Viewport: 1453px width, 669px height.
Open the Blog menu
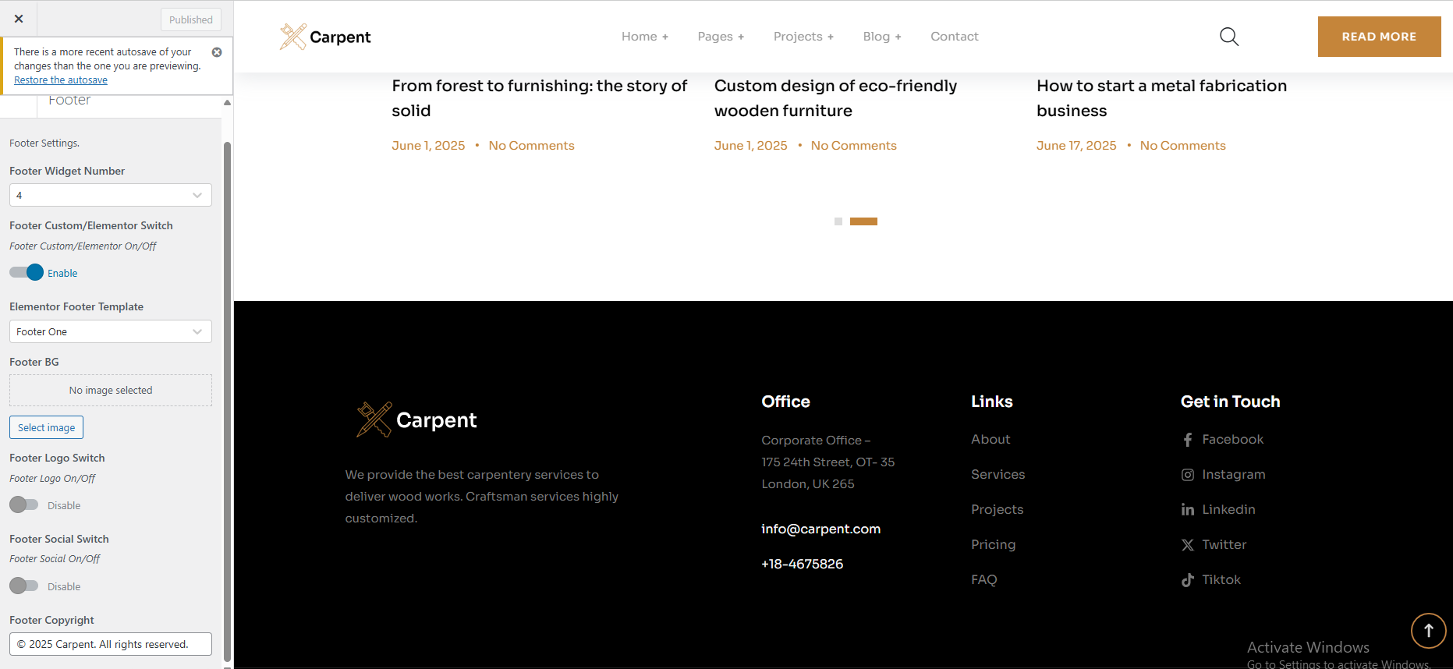point(882,37)
